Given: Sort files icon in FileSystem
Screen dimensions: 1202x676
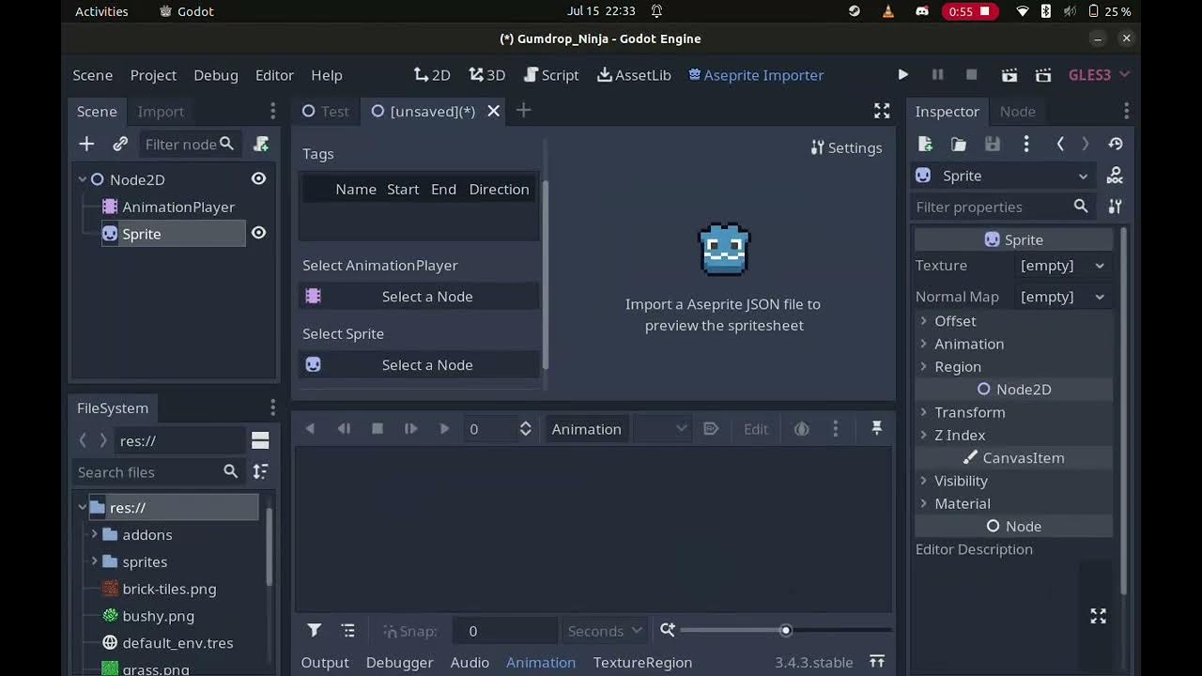Looking at the screenshot, I should coord(260,471).
